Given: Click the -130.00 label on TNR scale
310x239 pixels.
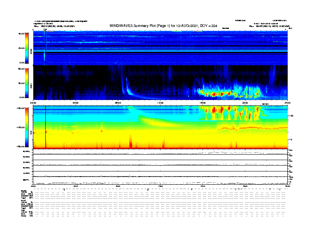Looking at the screenshot, I should coord(21,108).
